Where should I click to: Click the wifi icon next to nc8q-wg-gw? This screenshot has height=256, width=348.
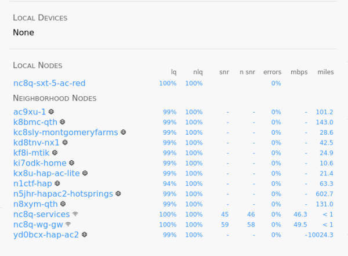pyautogui.click(x=68, y=224)
